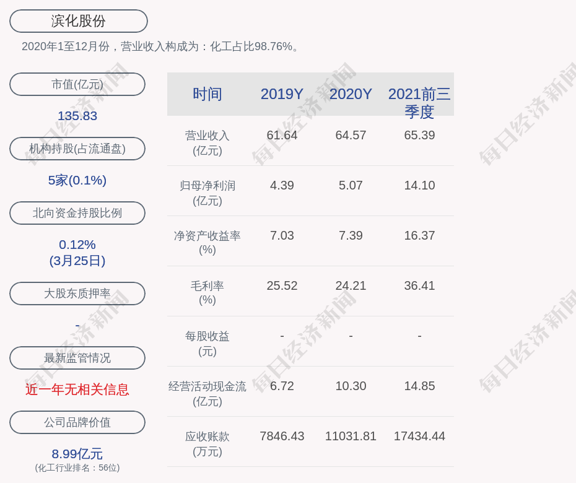Click the 归母净利润(亿元) row label
Screen dimensions: 576x483
click(207, 193)
